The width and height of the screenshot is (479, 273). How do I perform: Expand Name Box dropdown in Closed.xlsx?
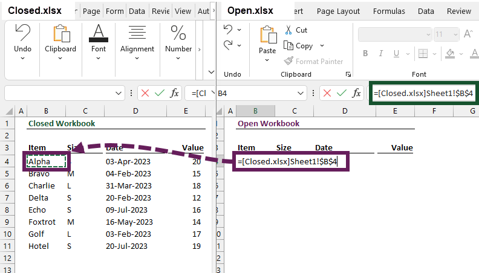[119, 94]
